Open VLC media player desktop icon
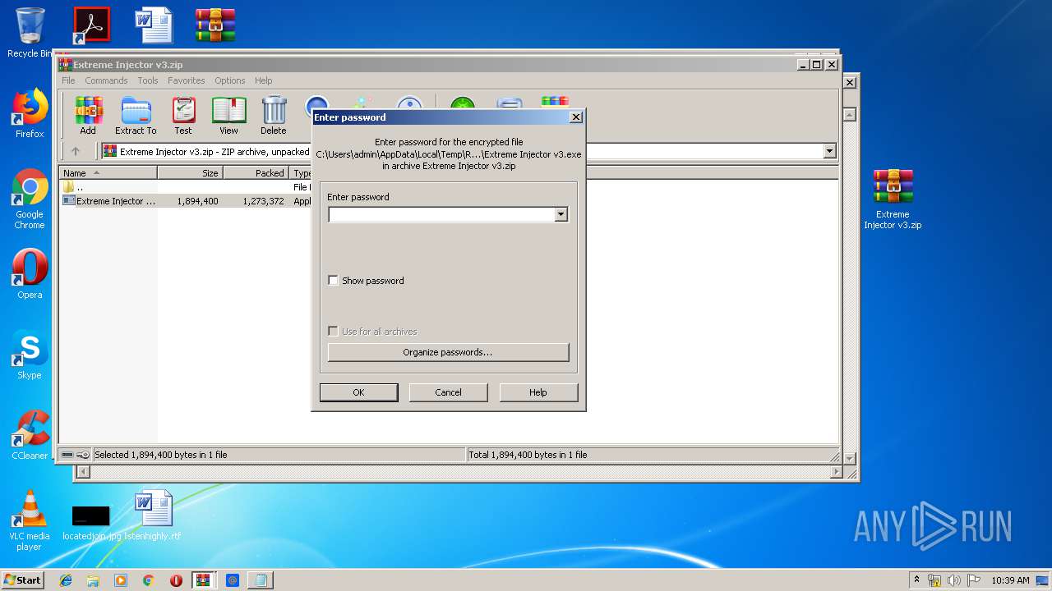 point(30,520)
